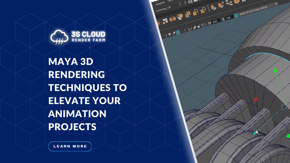Toggle the blue highlighted viewport toolbar icon
This screenshot has width=290, height=163.
178,32
